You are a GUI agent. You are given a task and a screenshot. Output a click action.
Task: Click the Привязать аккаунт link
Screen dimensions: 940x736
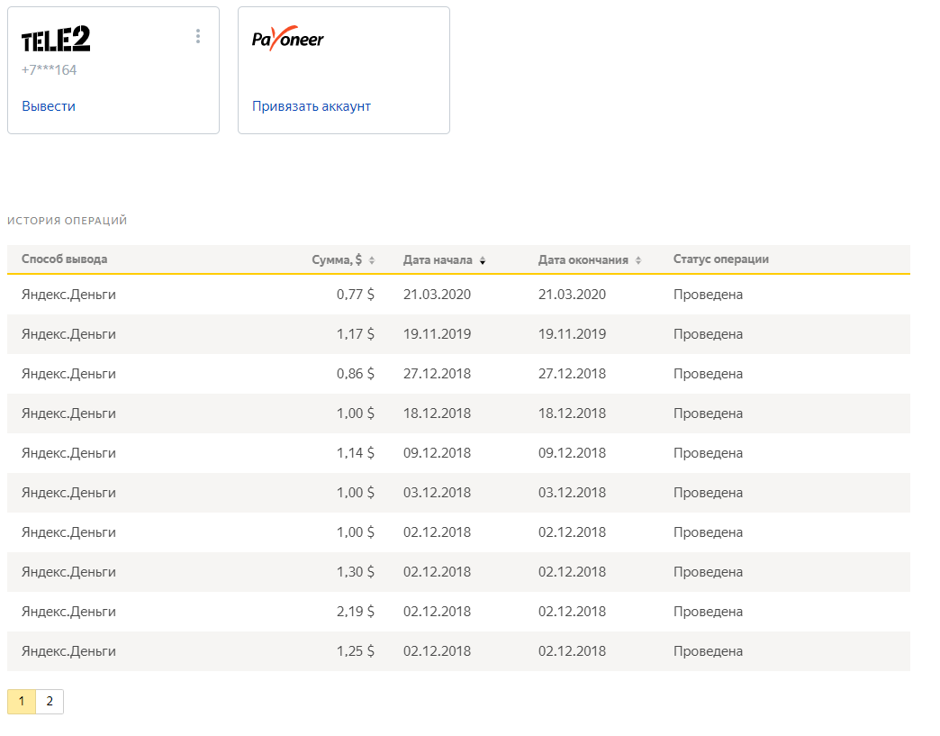click(x=312, y=106)
